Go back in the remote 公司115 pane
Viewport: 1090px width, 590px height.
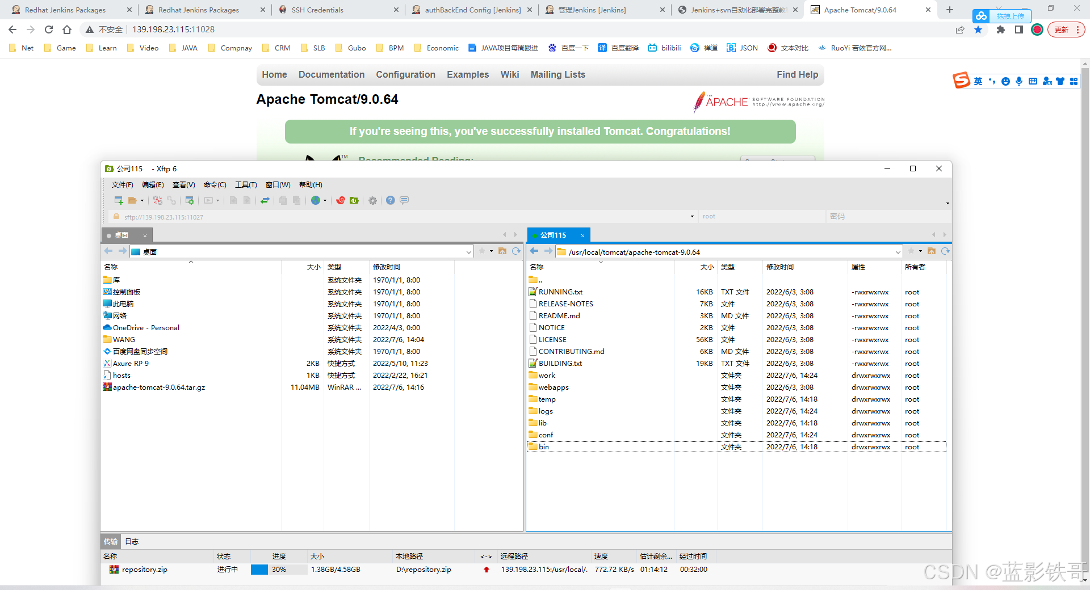coord(534,251)
